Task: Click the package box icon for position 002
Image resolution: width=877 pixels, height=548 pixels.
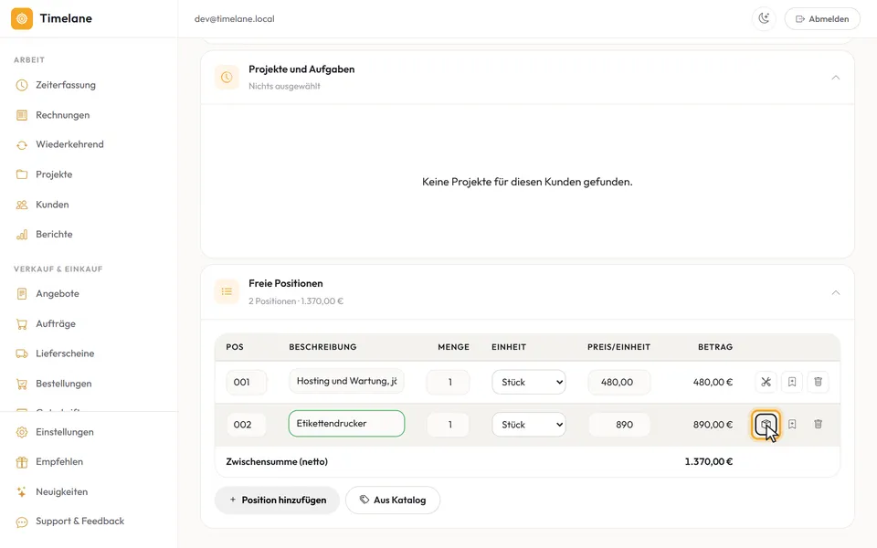Action: pyautogui.click(x=766, y=425)
